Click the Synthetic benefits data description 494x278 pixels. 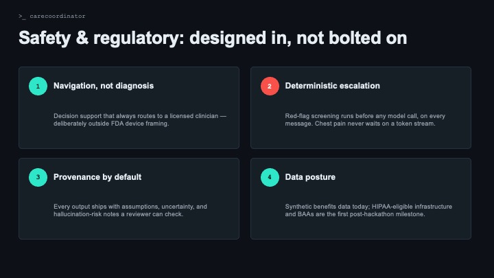(x=368, y=210)
